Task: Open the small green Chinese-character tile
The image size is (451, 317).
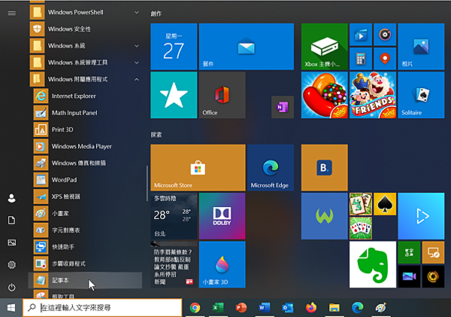Action: (409, 253)
